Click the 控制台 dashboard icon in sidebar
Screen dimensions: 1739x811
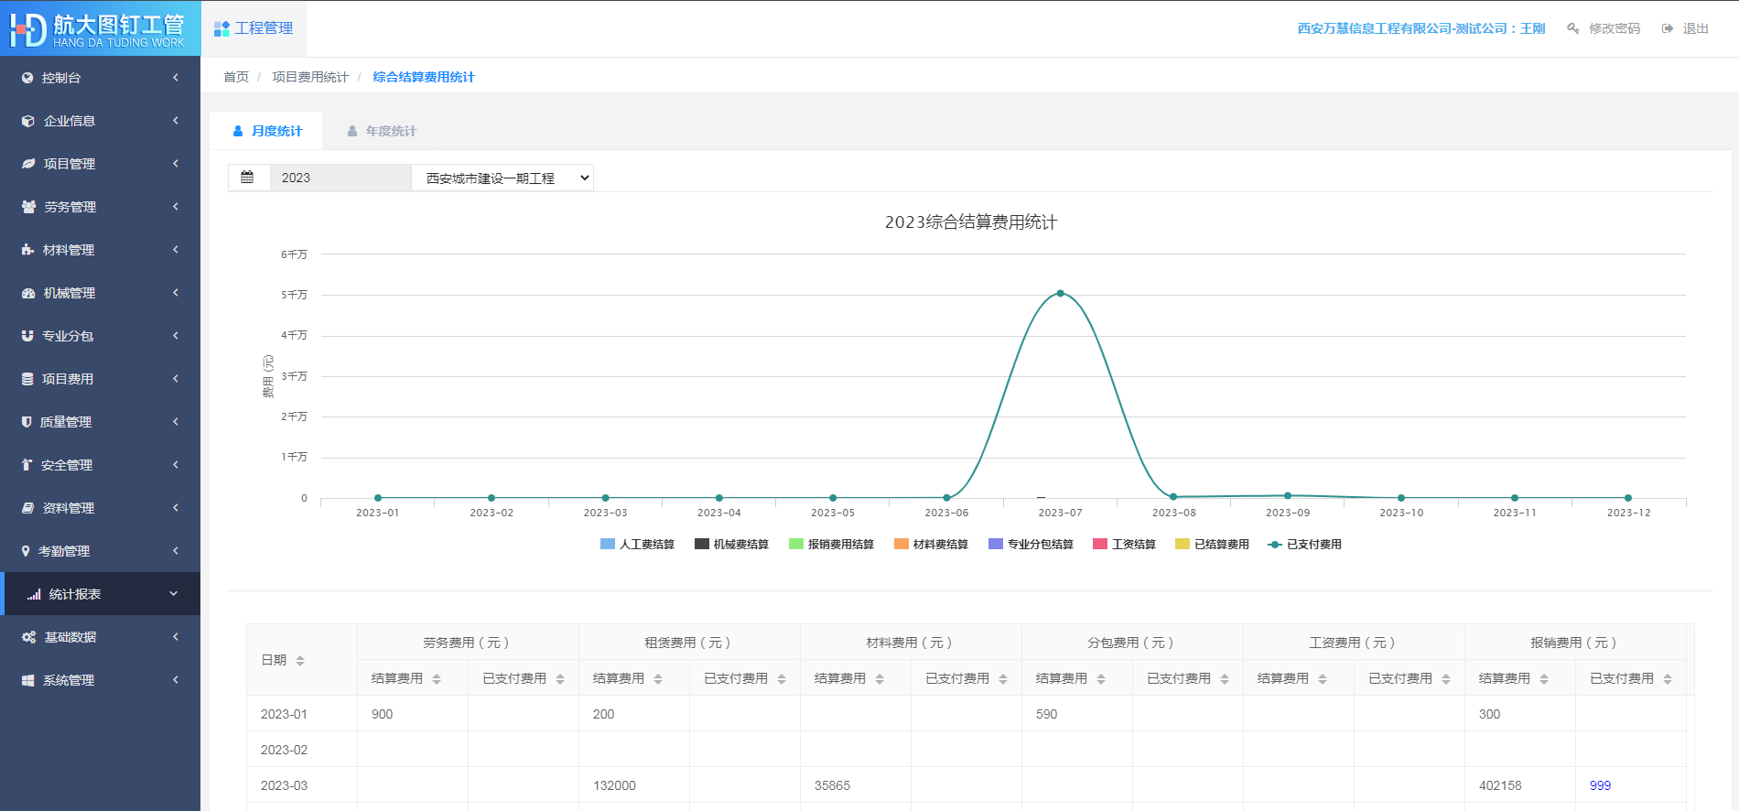pos(27,78)
